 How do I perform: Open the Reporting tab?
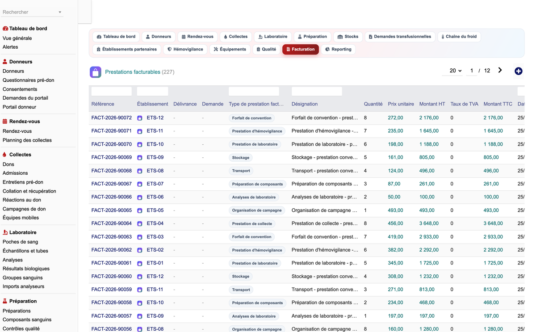[x=338, y=49]
